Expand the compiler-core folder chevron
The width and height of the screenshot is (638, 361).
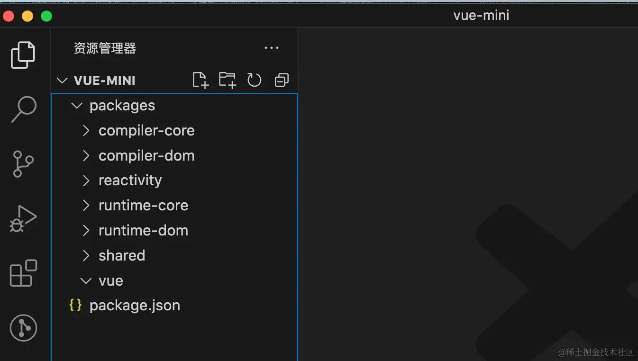click(86, 131)
